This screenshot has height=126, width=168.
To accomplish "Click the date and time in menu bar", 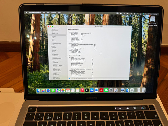I will pos(151,14).
